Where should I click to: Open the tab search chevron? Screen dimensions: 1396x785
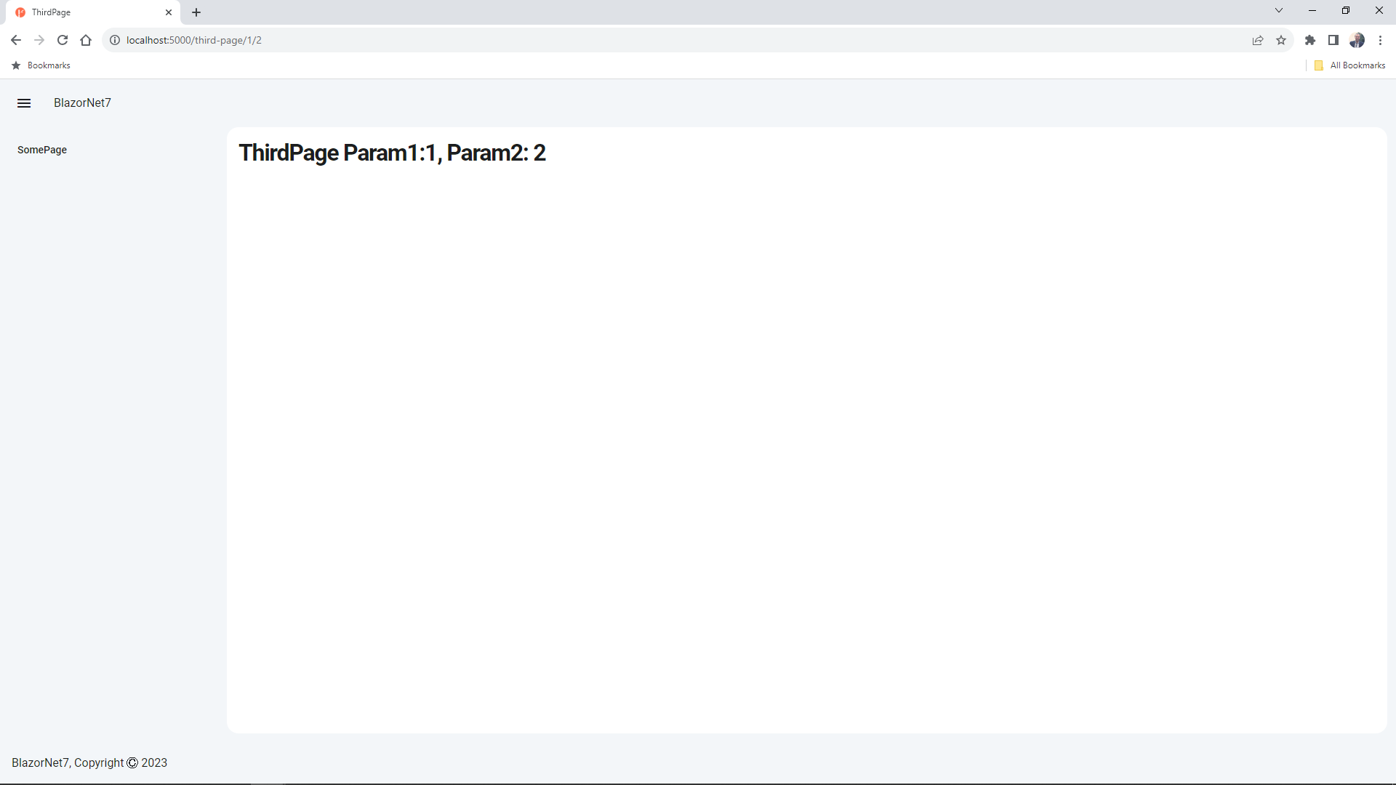coord(1278,10)
